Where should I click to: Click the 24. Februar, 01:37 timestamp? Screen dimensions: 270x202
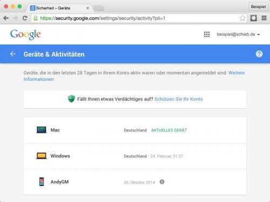(x=167, y=156)
